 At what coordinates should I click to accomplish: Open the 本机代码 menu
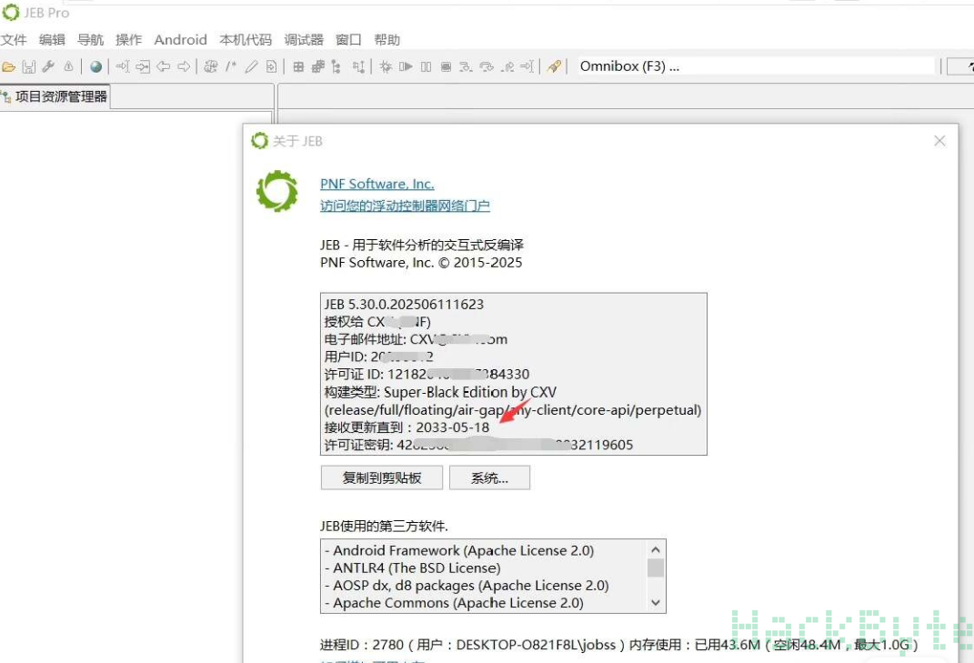(246, 40)
